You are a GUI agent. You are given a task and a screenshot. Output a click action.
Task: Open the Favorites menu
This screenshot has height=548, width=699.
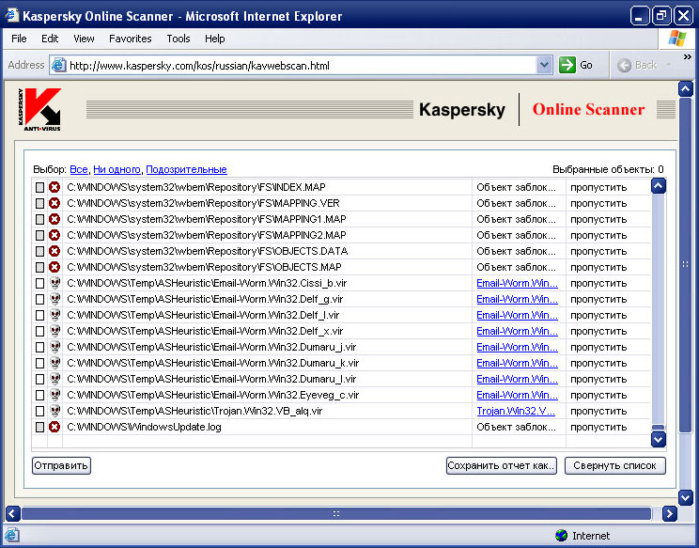click(x=131, y=39)
